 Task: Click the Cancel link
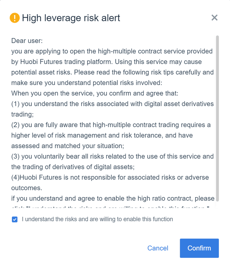(x=158, y=248)
